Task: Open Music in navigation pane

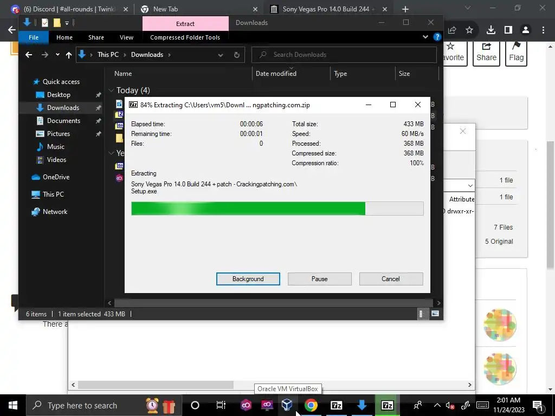Action: click(x=56, y=146)
